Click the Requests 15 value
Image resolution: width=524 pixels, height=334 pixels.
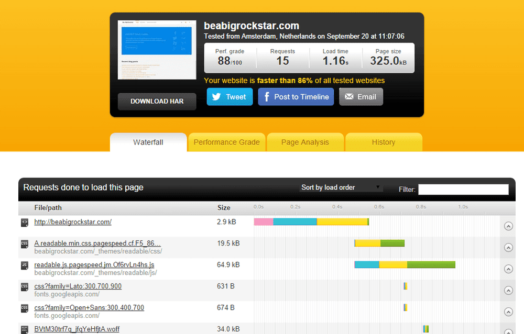tap(282, 61)
